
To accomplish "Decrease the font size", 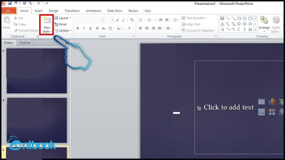I will 123,20.
